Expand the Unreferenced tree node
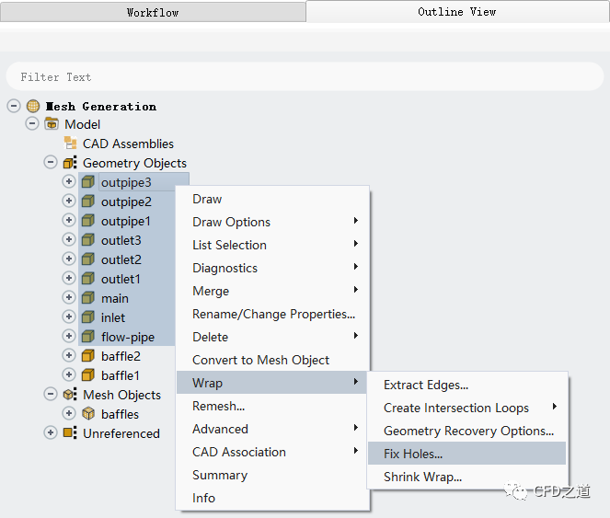 [x=51, y=433]
